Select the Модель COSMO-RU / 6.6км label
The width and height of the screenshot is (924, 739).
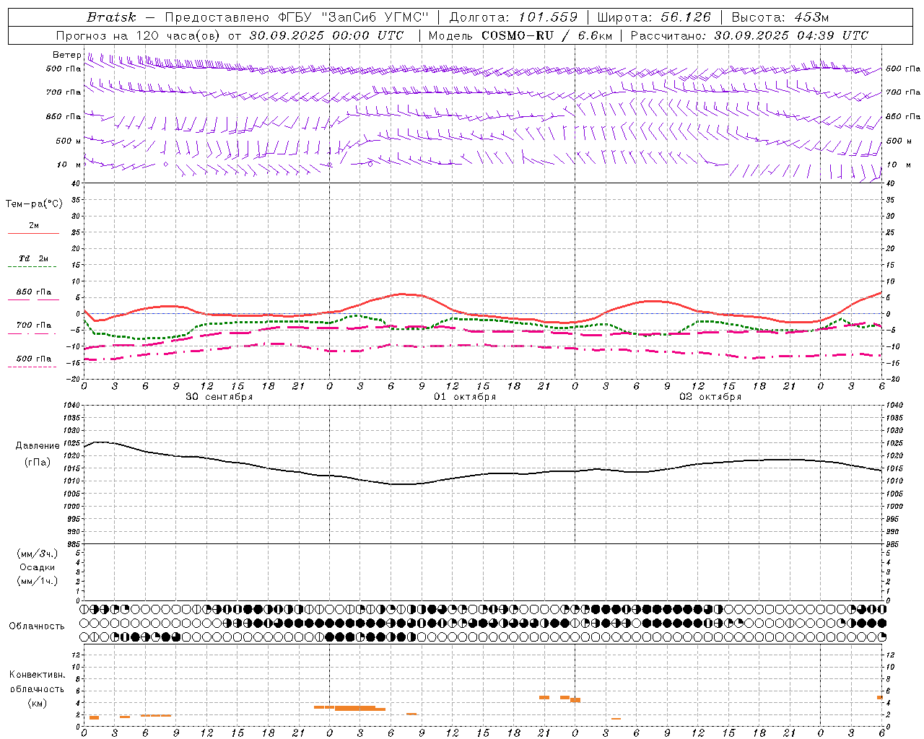520,35
